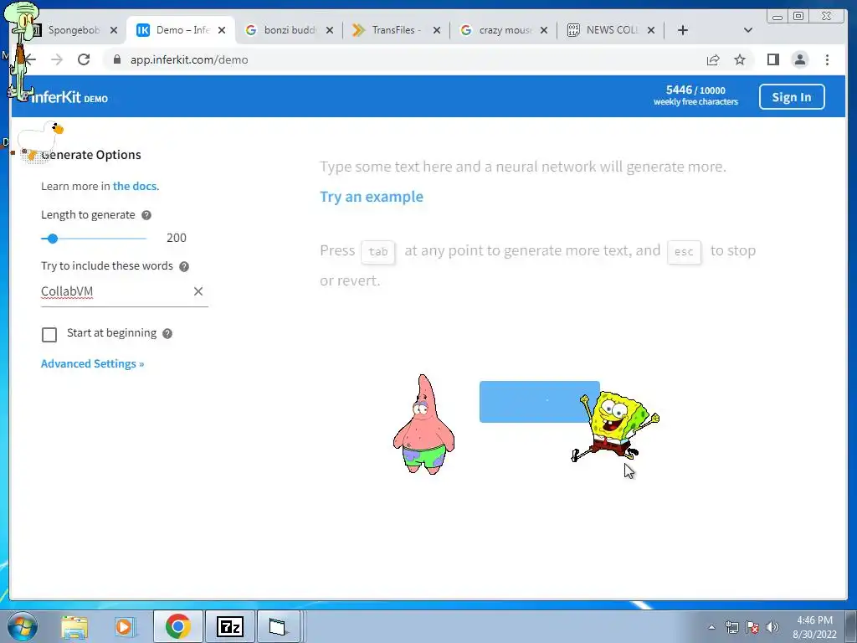Open the Windows Start menu
The image size is (857, 643).
click(23, 626)
